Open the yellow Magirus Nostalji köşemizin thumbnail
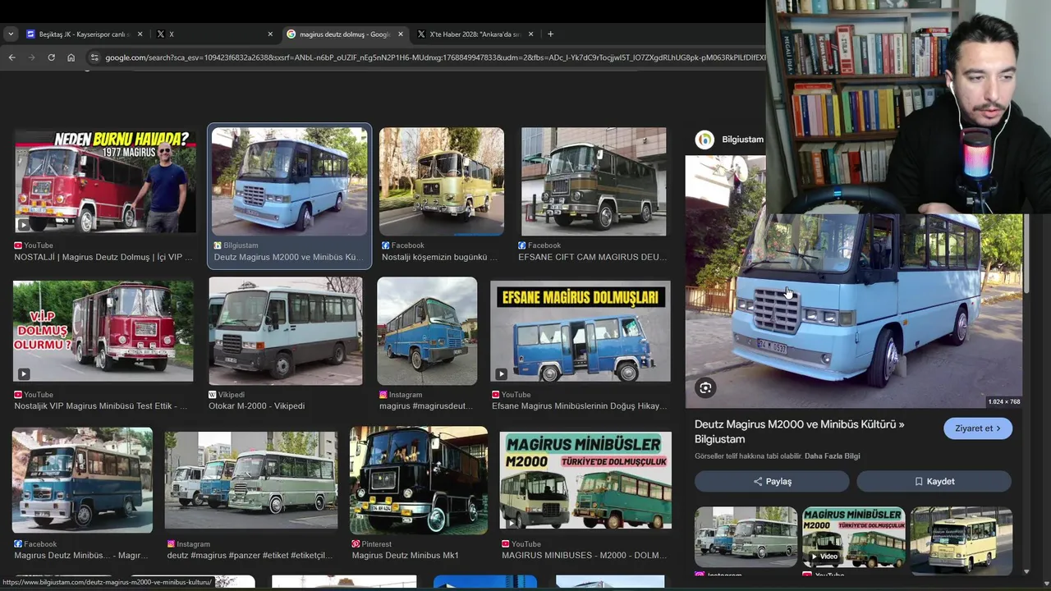This screenshot has height=591, width=1051. click(442, 181)
